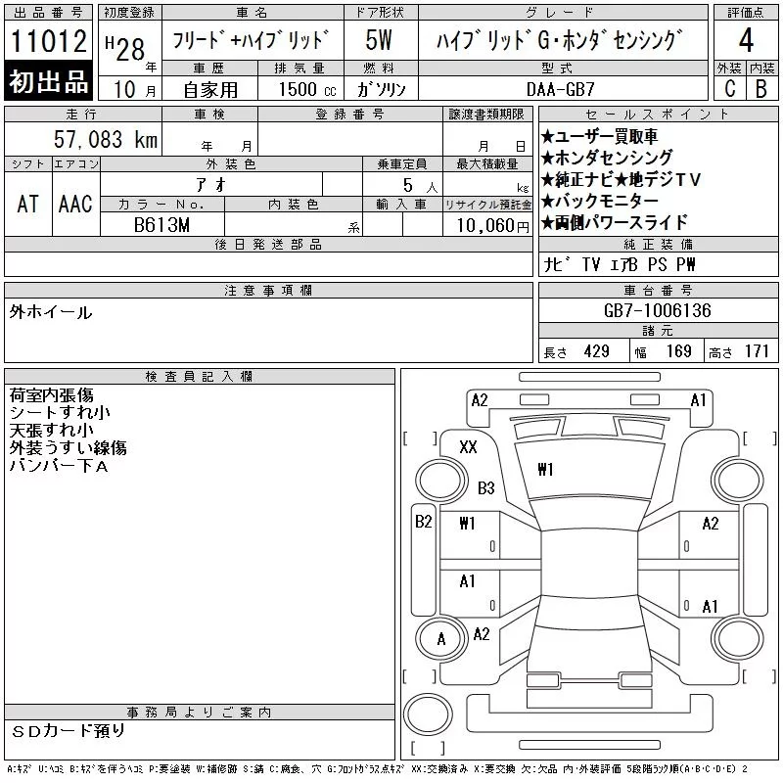Click the A2 mark next to the A wheel
The width and height of the screenshot is (783, 783).
tap(482, 634)
